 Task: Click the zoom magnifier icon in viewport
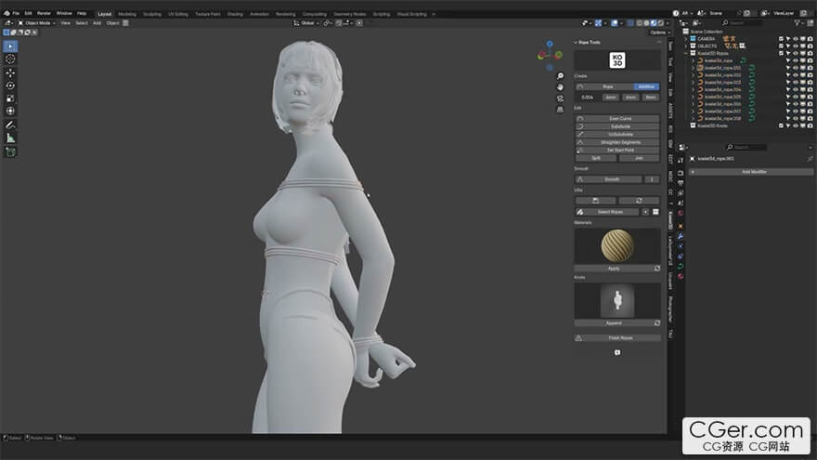coord(561,76)
